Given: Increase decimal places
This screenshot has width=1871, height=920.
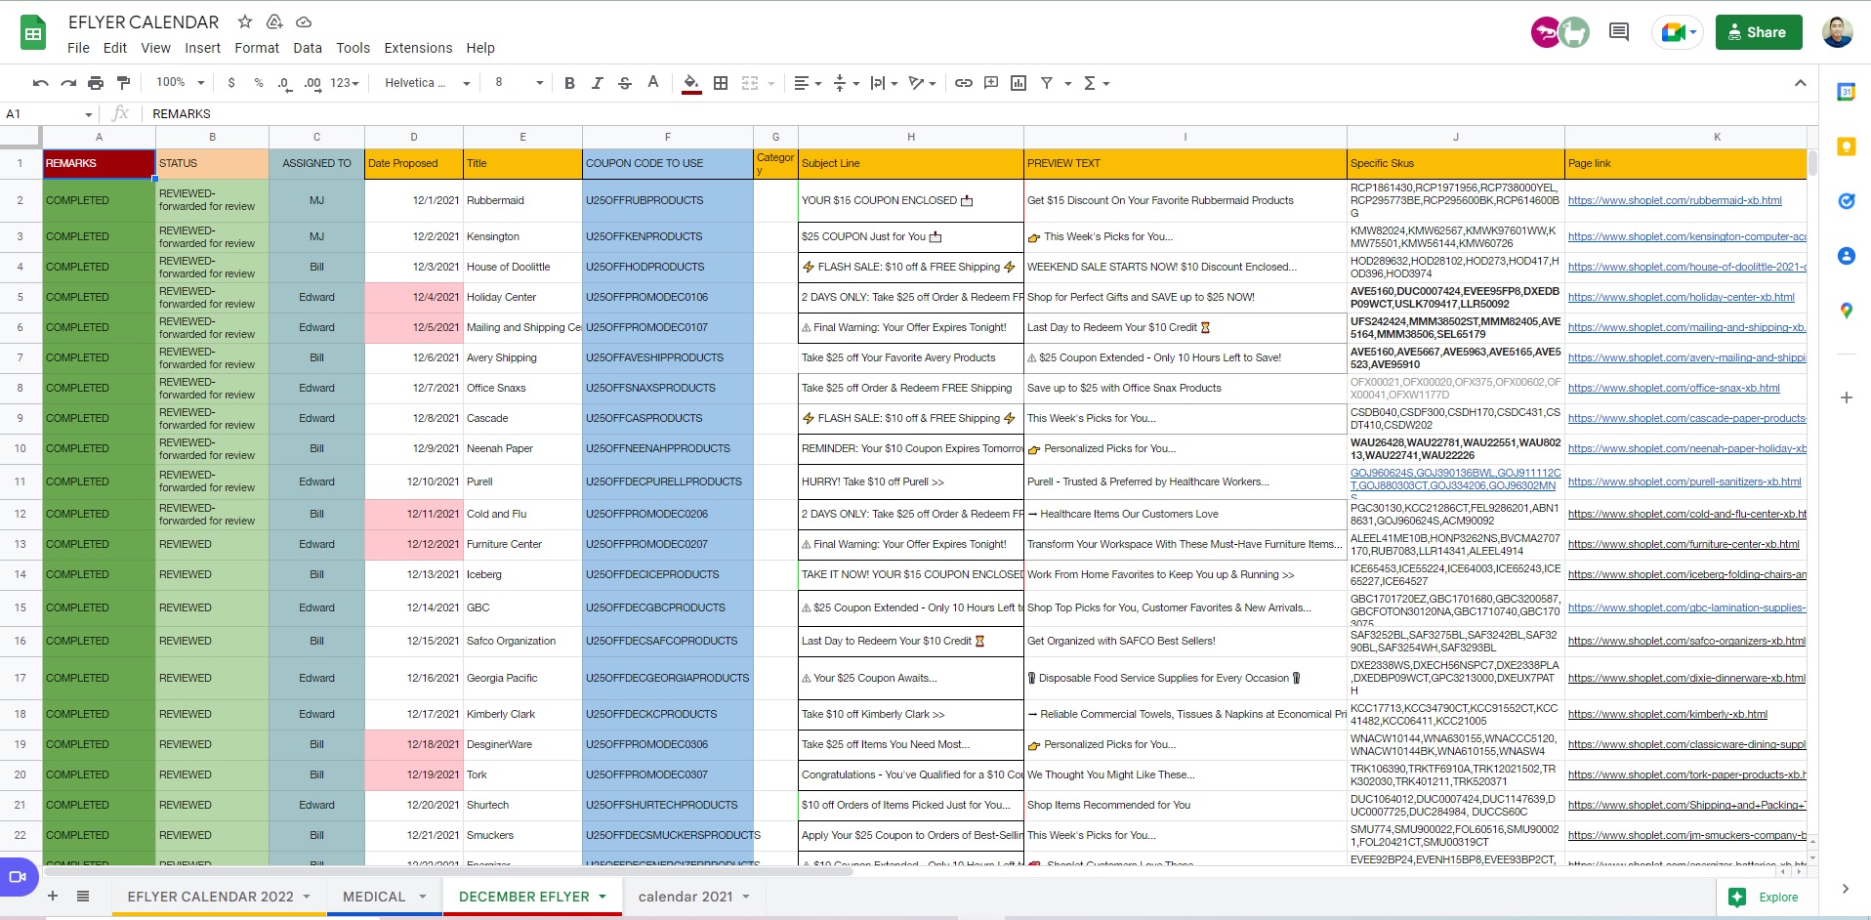Looking at the screenshot, I should click(312, 83).
